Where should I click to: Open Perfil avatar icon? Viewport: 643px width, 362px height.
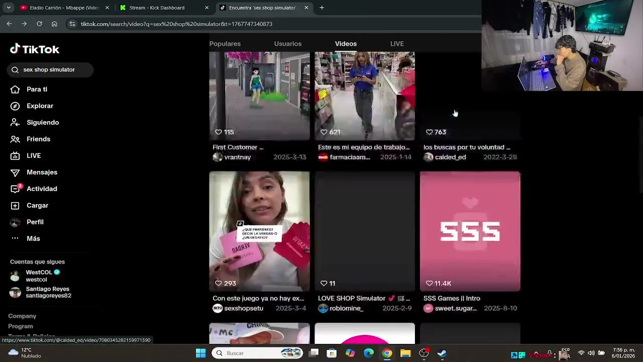[15, 222]
